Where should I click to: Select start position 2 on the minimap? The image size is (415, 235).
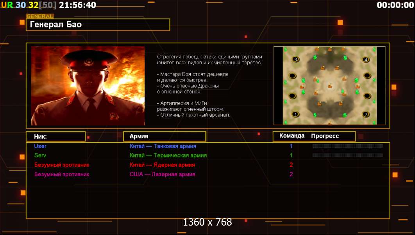[366, 114]
